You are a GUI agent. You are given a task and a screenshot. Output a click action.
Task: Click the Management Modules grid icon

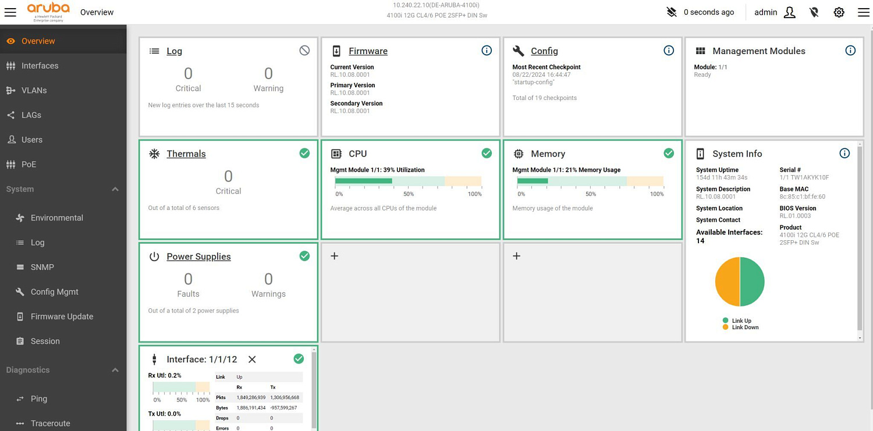point(700,51)
